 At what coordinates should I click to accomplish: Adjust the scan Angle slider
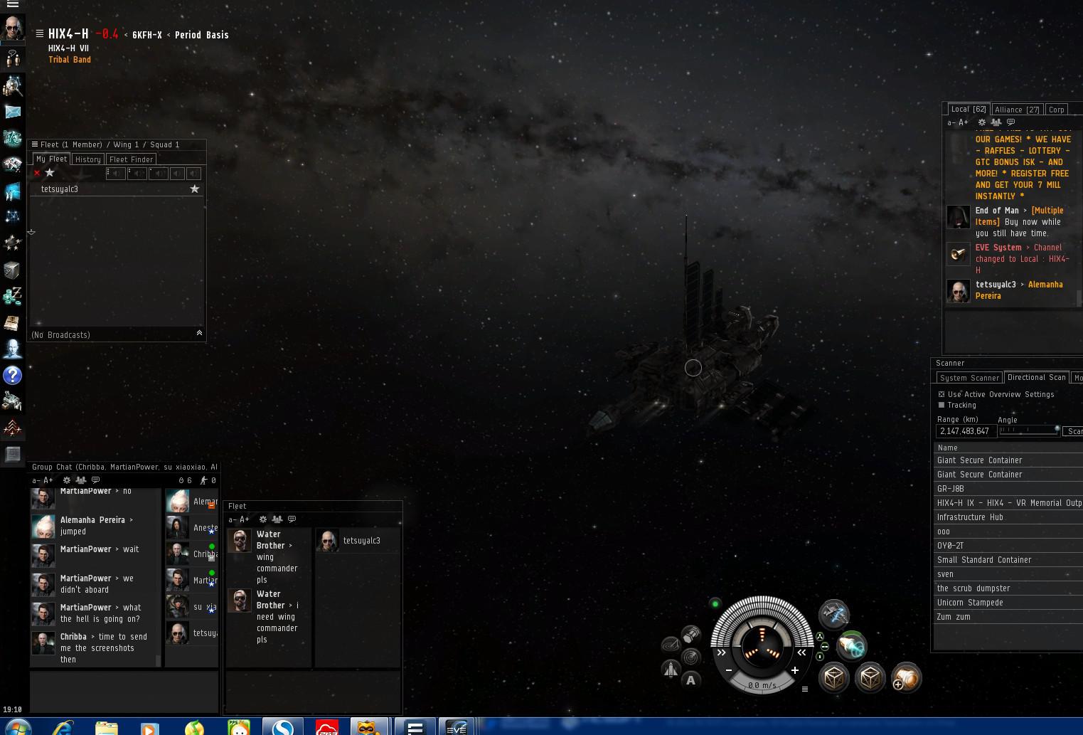click(1028, 430)
